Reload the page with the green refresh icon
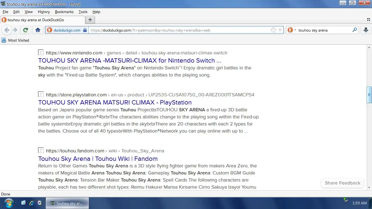The width and height of the screenshot is (372, 209). (x=25, y=30)
